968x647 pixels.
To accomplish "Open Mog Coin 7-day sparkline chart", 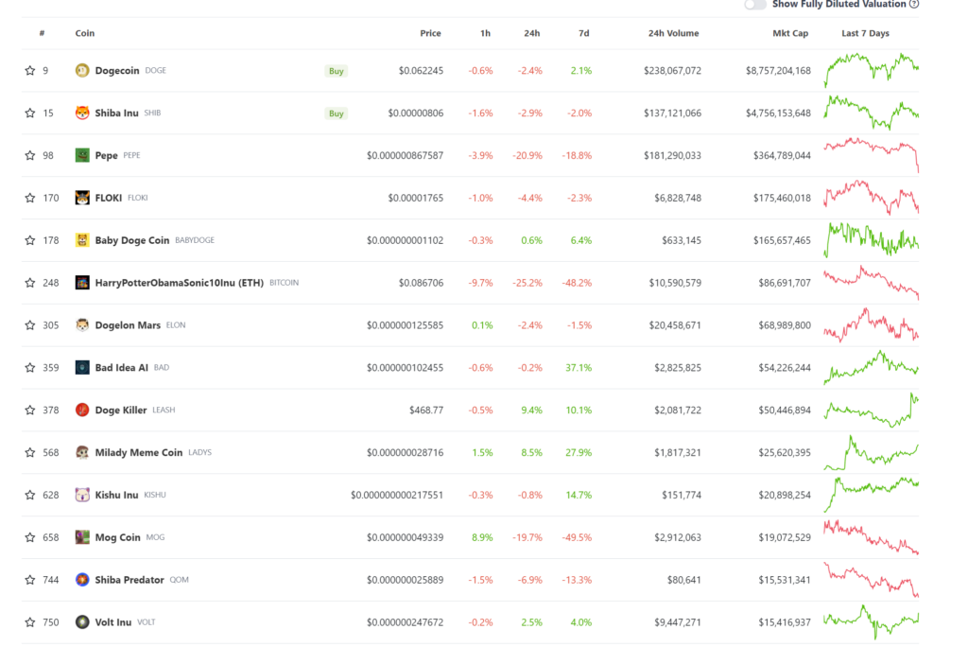I will (x=871, y=537).
